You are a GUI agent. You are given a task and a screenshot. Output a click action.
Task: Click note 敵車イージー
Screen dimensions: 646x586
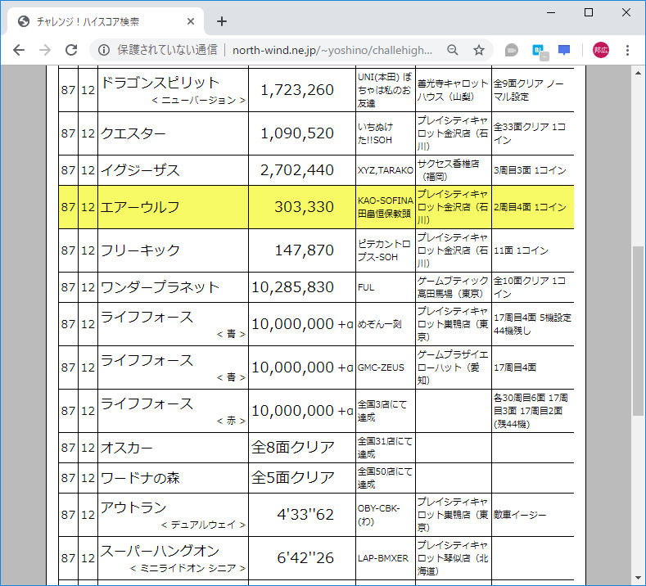click(520, 515)
